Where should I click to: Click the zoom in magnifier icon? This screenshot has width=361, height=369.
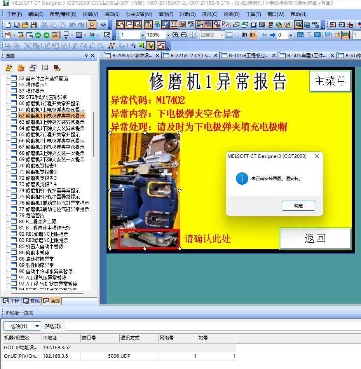point(176,35)
